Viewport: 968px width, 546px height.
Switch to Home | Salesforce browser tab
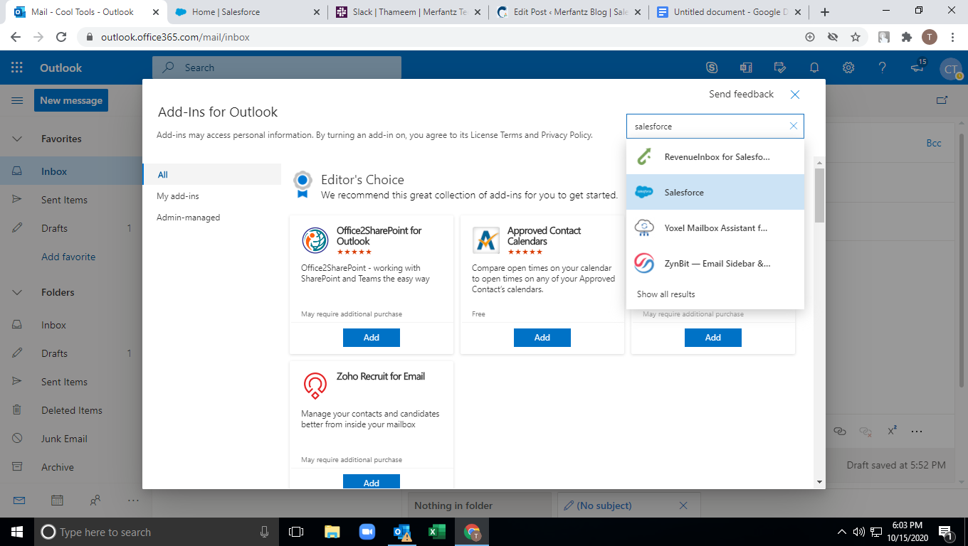tap(247, 12)
